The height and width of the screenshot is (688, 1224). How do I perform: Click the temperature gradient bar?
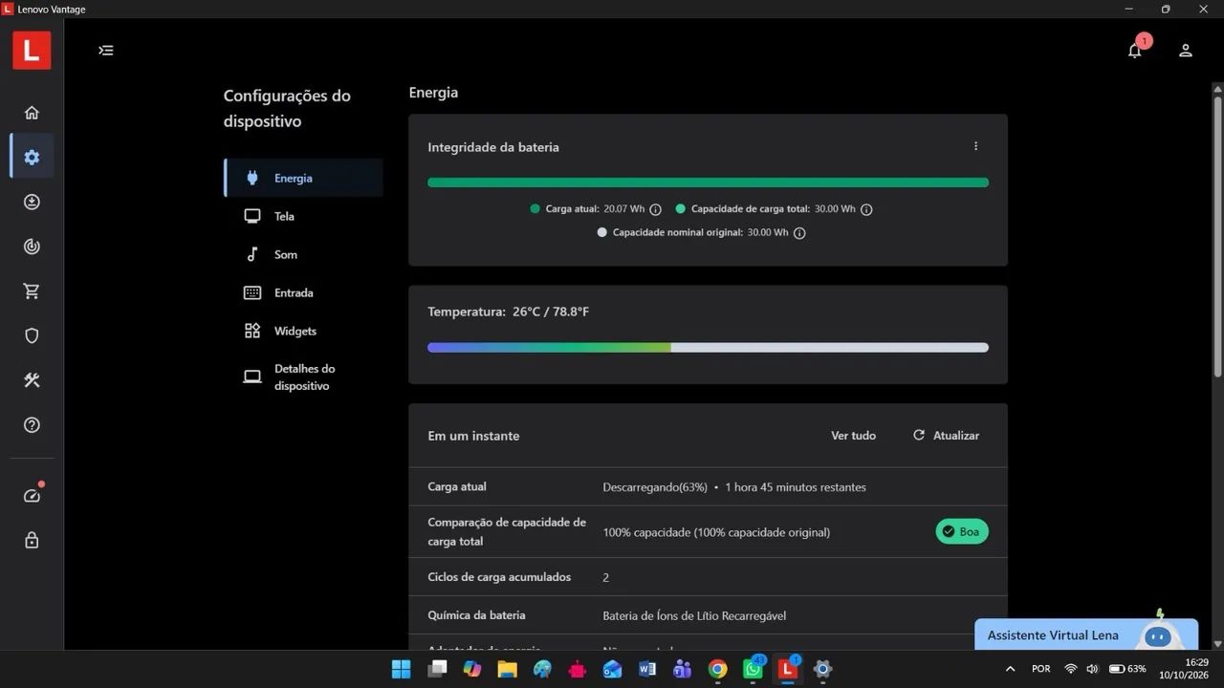tap(708, 348)
